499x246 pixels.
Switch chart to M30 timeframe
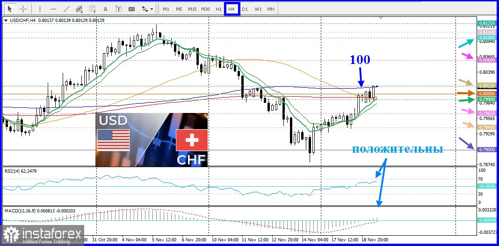(205, 9)
